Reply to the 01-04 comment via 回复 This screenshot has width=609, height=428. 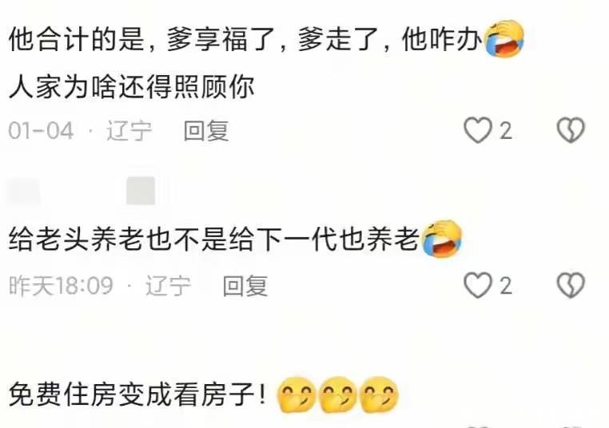click(206, 130)
